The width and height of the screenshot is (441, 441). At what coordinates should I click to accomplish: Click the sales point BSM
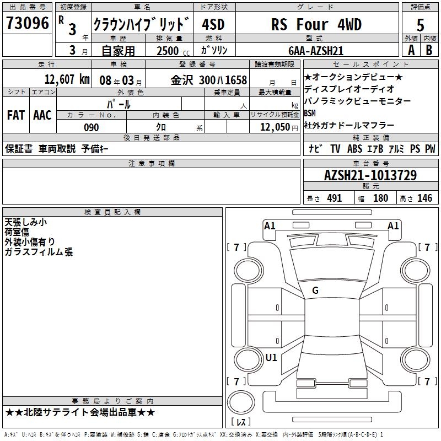click(x=310, y=113)
